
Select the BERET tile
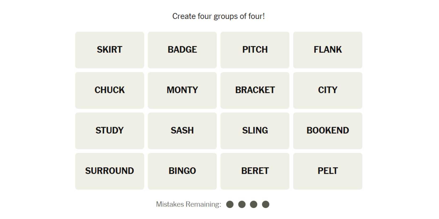[x=255, y=171]
